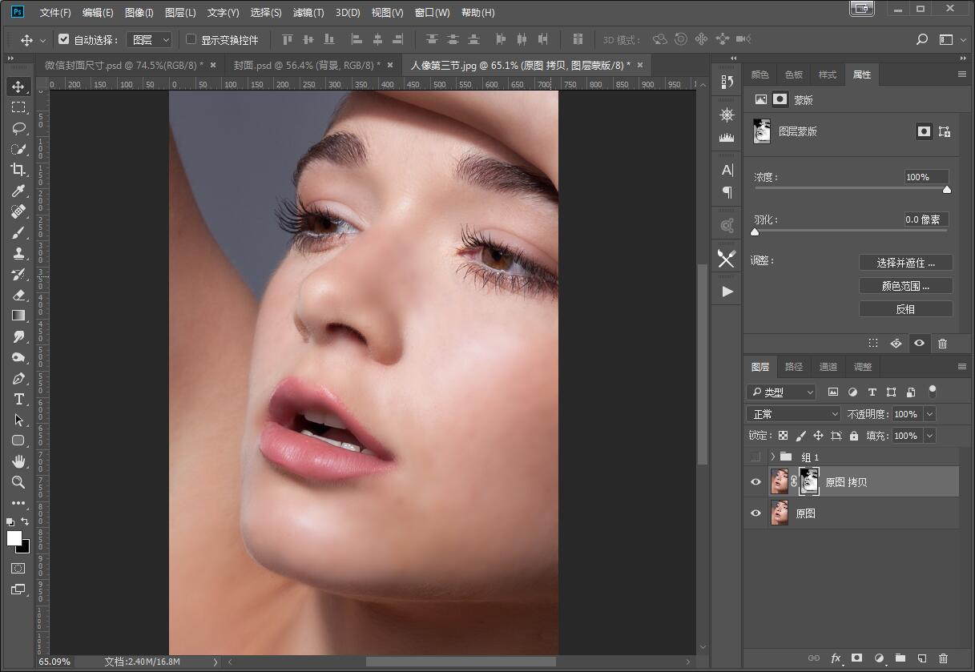975x672 pixels.
Task: Switch to the 通道 tab
Action: tap(828, 367)
